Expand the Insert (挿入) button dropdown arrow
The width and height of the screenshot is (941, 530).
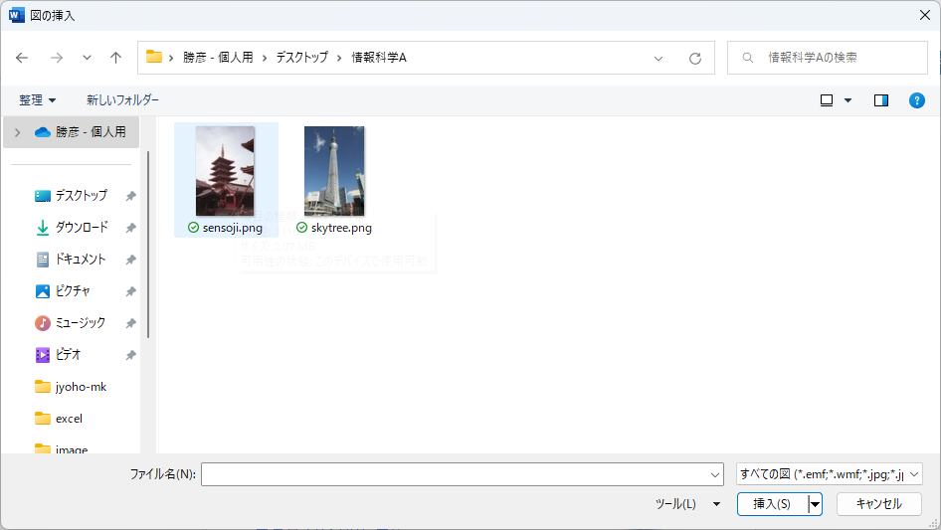(816, 504)
